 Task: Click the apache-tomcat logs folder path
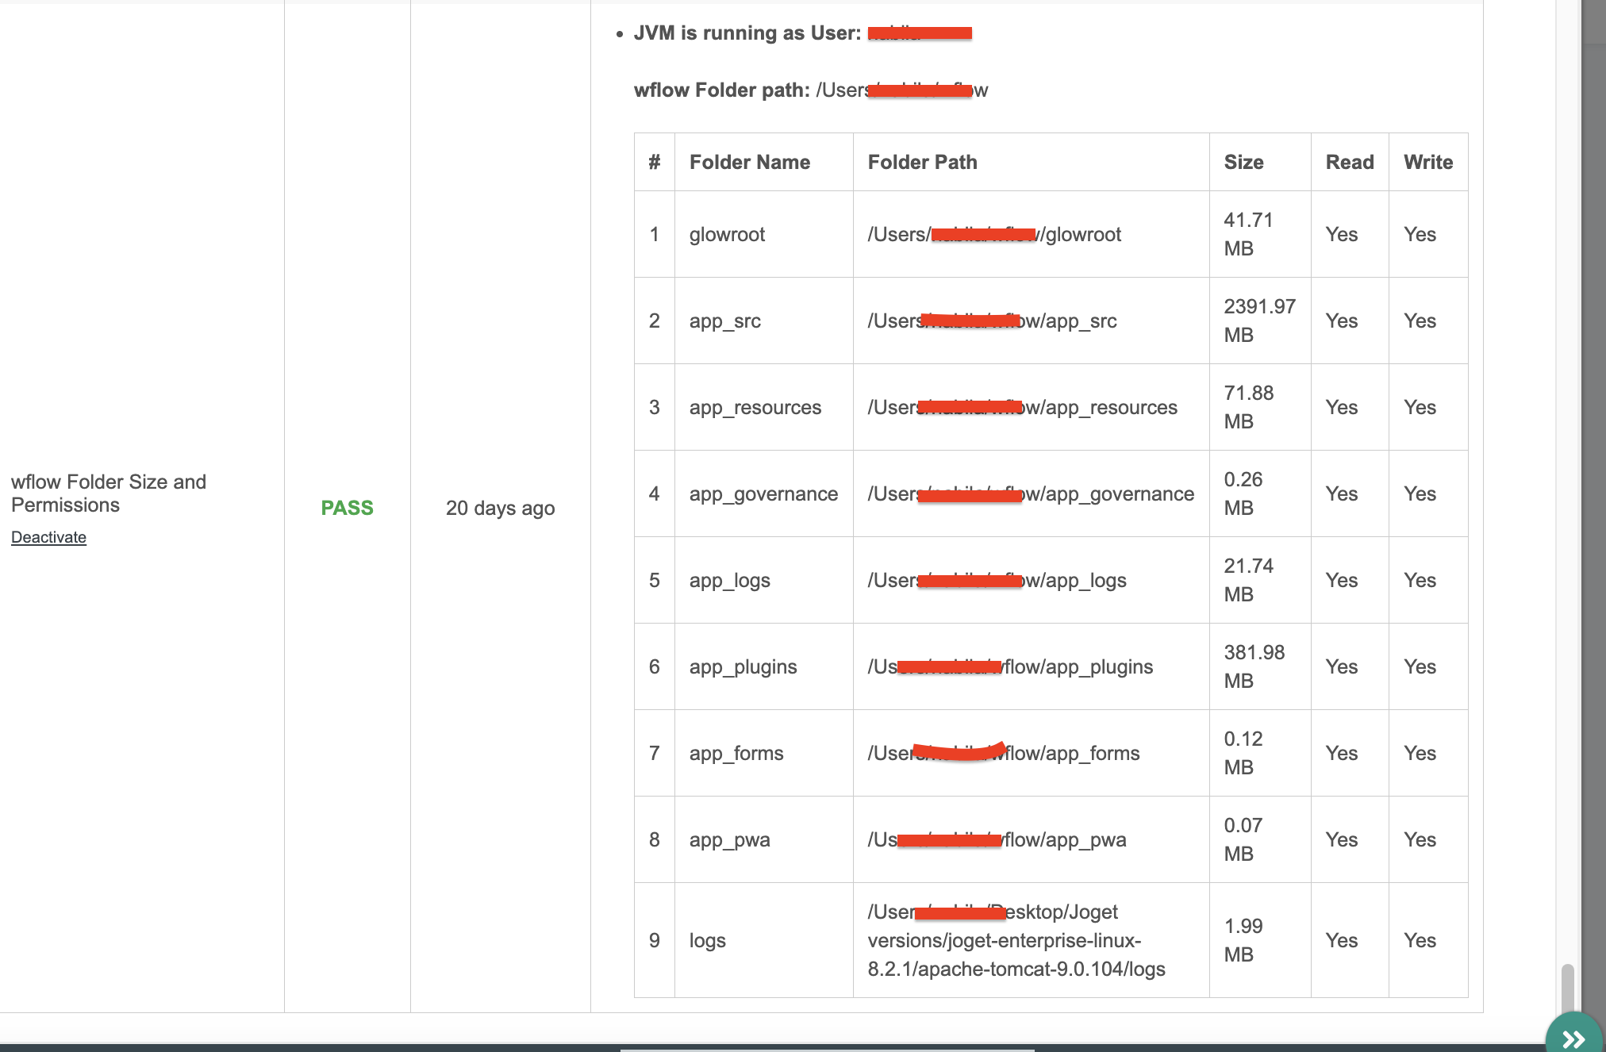[x=1016, y=940]
